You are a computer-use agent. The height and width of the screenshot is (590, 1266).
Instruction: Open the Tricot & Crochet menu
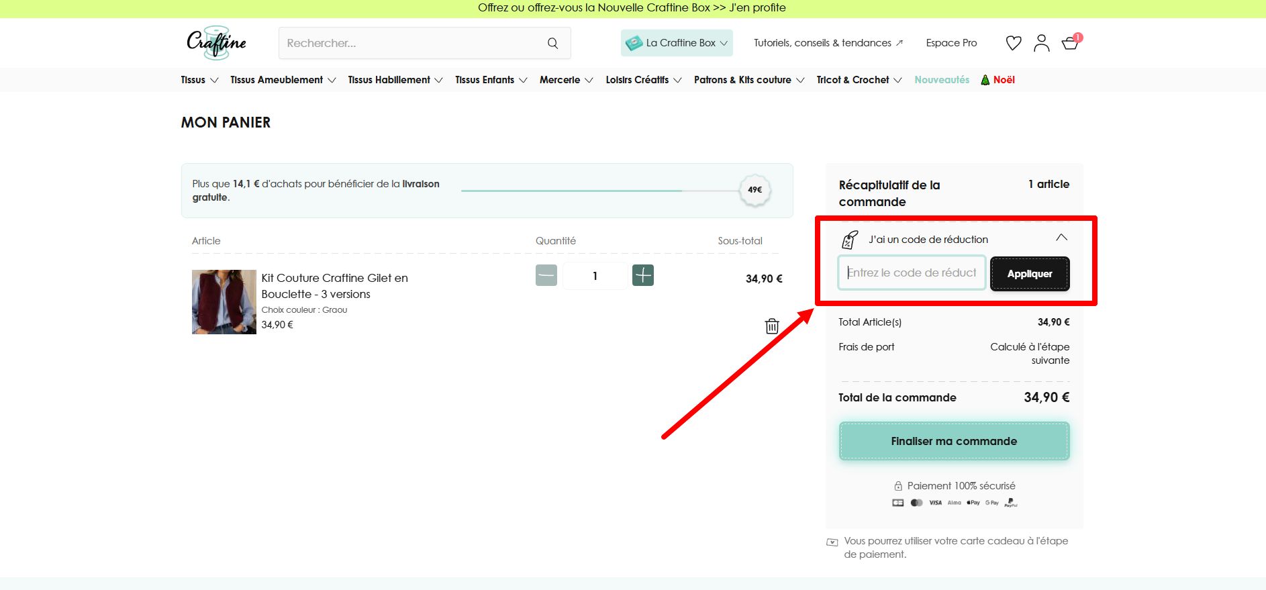coord(859,80)
